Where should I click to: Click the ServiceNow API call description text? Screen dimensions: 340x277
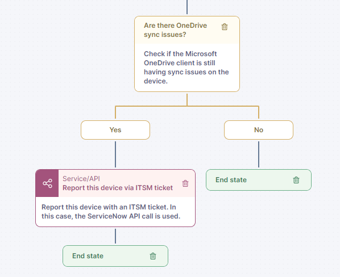tap(111, 212)
